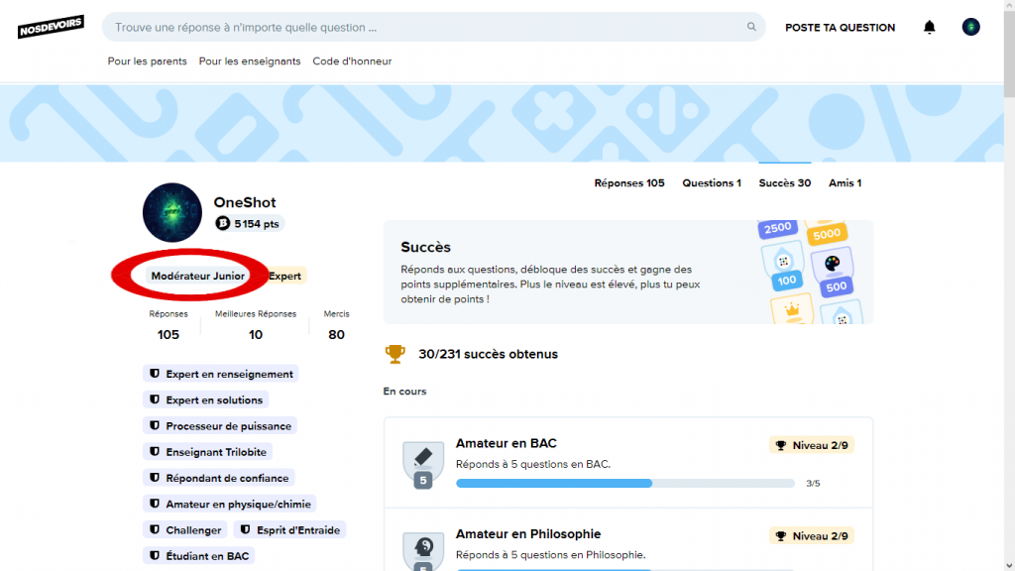Click Réponds à 5 questions en BAC text
The image size is (1015, 571).
point(532,464)
